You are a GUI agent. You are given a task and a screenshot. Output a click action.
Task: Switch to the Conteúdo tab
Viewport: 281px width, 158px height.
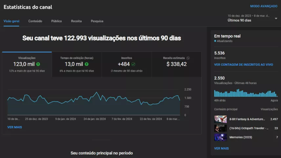coord(35,21)
